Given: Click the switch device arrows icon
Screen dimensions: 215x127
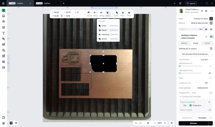Looking at the screenshot, I should point(202,11).
